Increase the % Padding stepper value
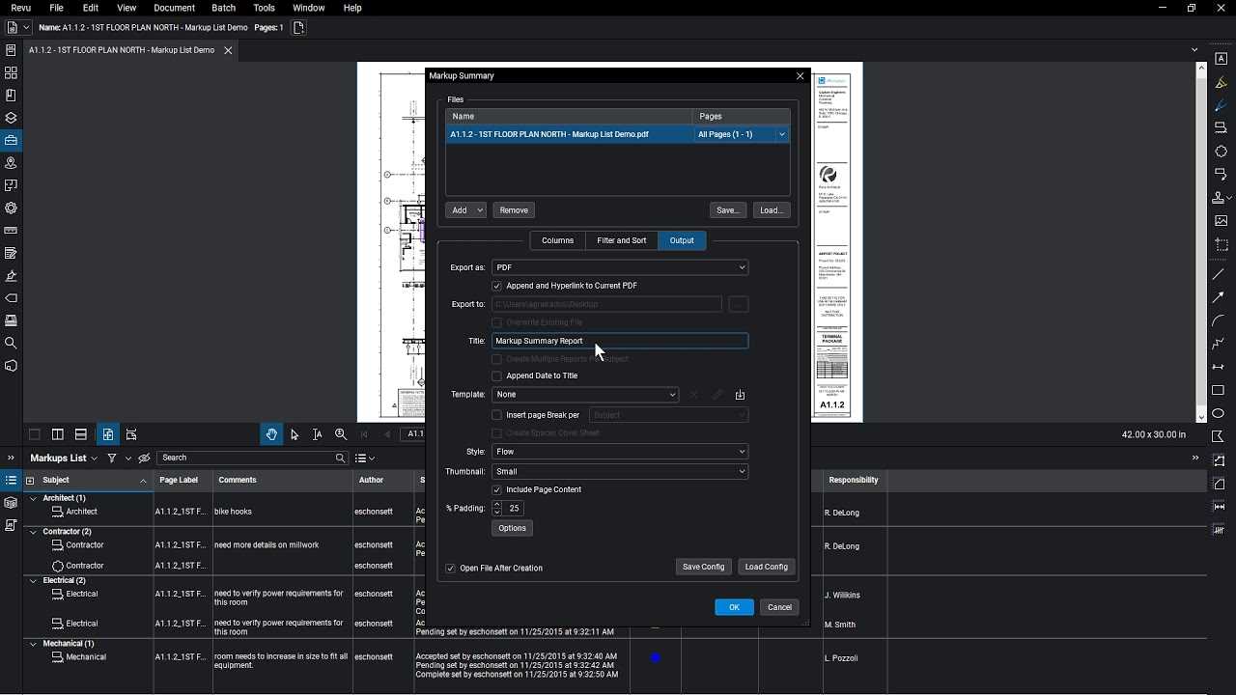1236x695 pixels. (497, 505)
